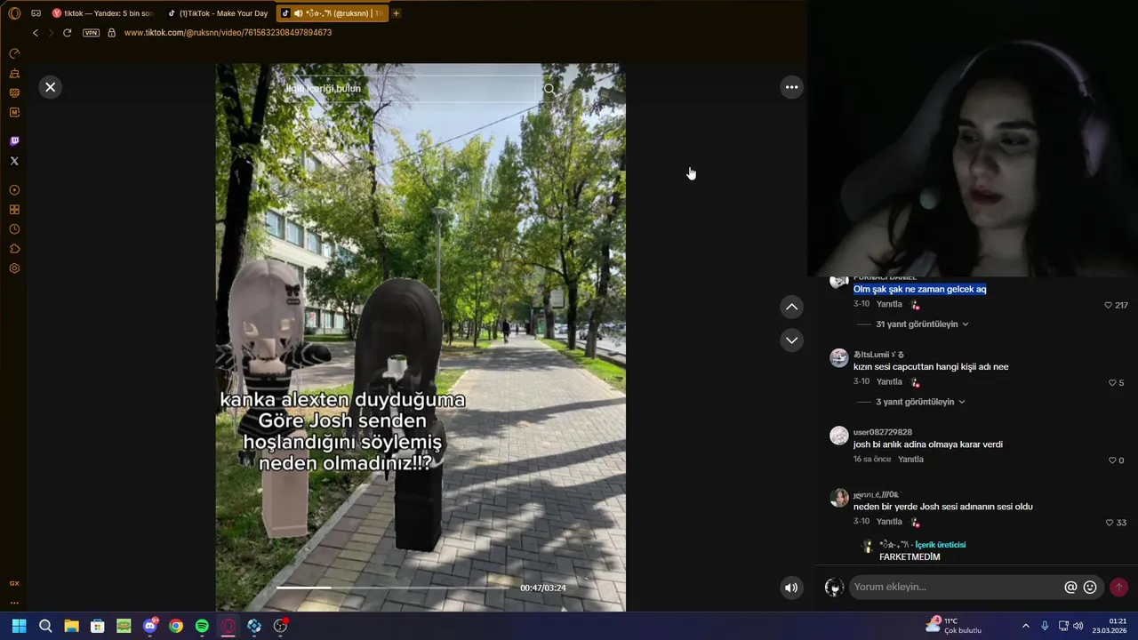Click the site lock security icon

point(111,33)
